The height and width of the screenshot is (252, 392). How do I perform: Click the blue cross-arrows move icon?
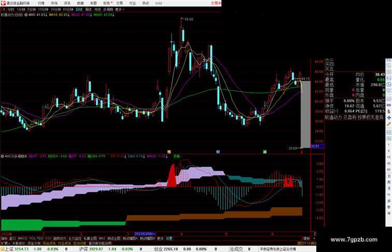(389, 117)
